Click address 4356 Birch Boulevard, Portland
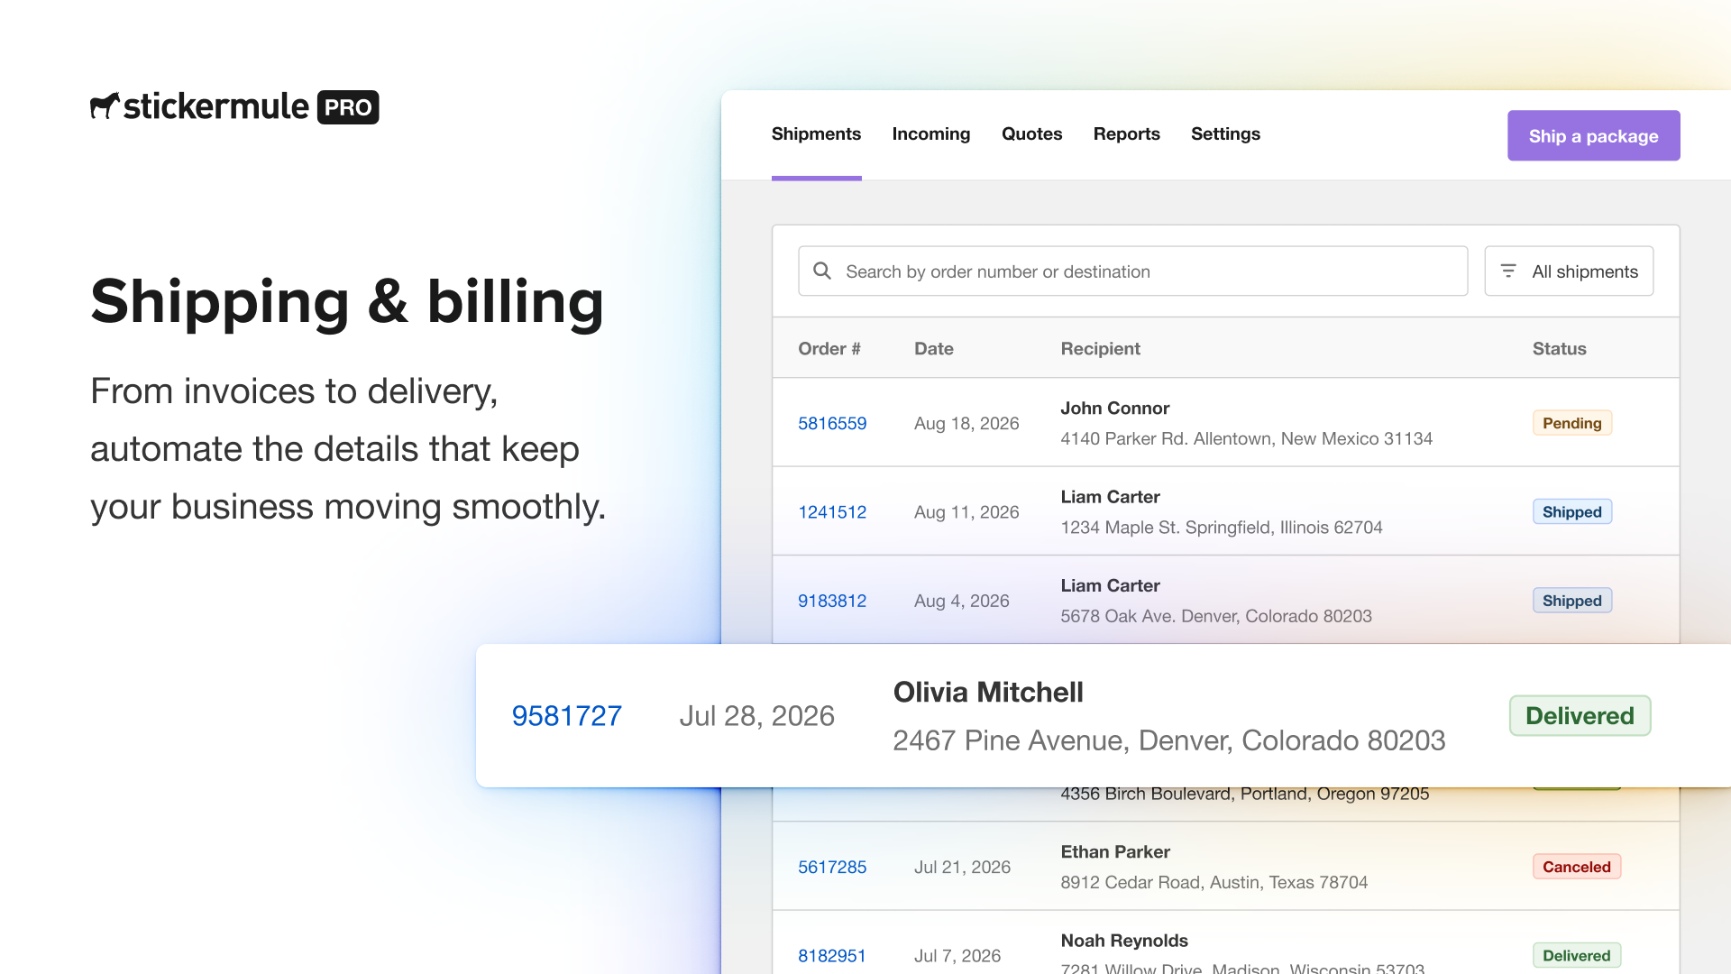The width and height of the screenshot is (1731, 974). pyautogui.click(x=1245, y=794)
